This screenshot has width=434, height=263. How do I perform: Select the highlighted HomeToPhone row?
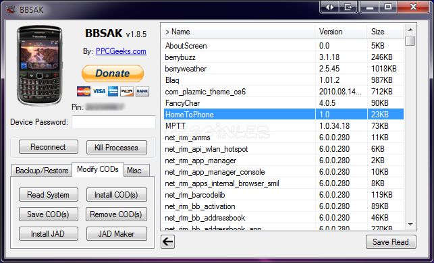click(283, 115)
